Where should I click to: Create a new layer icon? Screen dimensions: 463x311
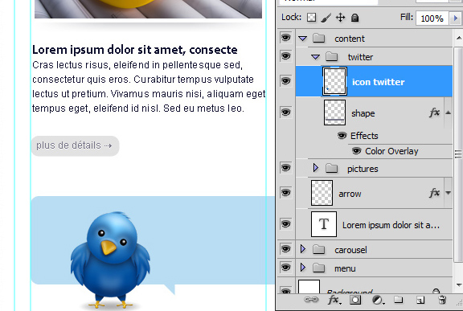click(x=420, y=300)
